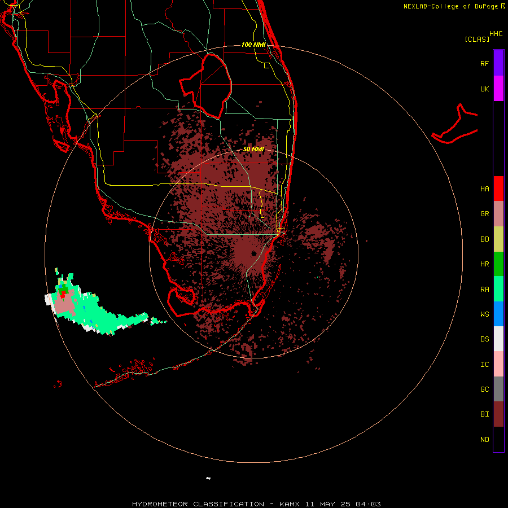Click the '50 NMI' range ring label
This screenshot has height=508, width=508.
[x=253, y=150]
